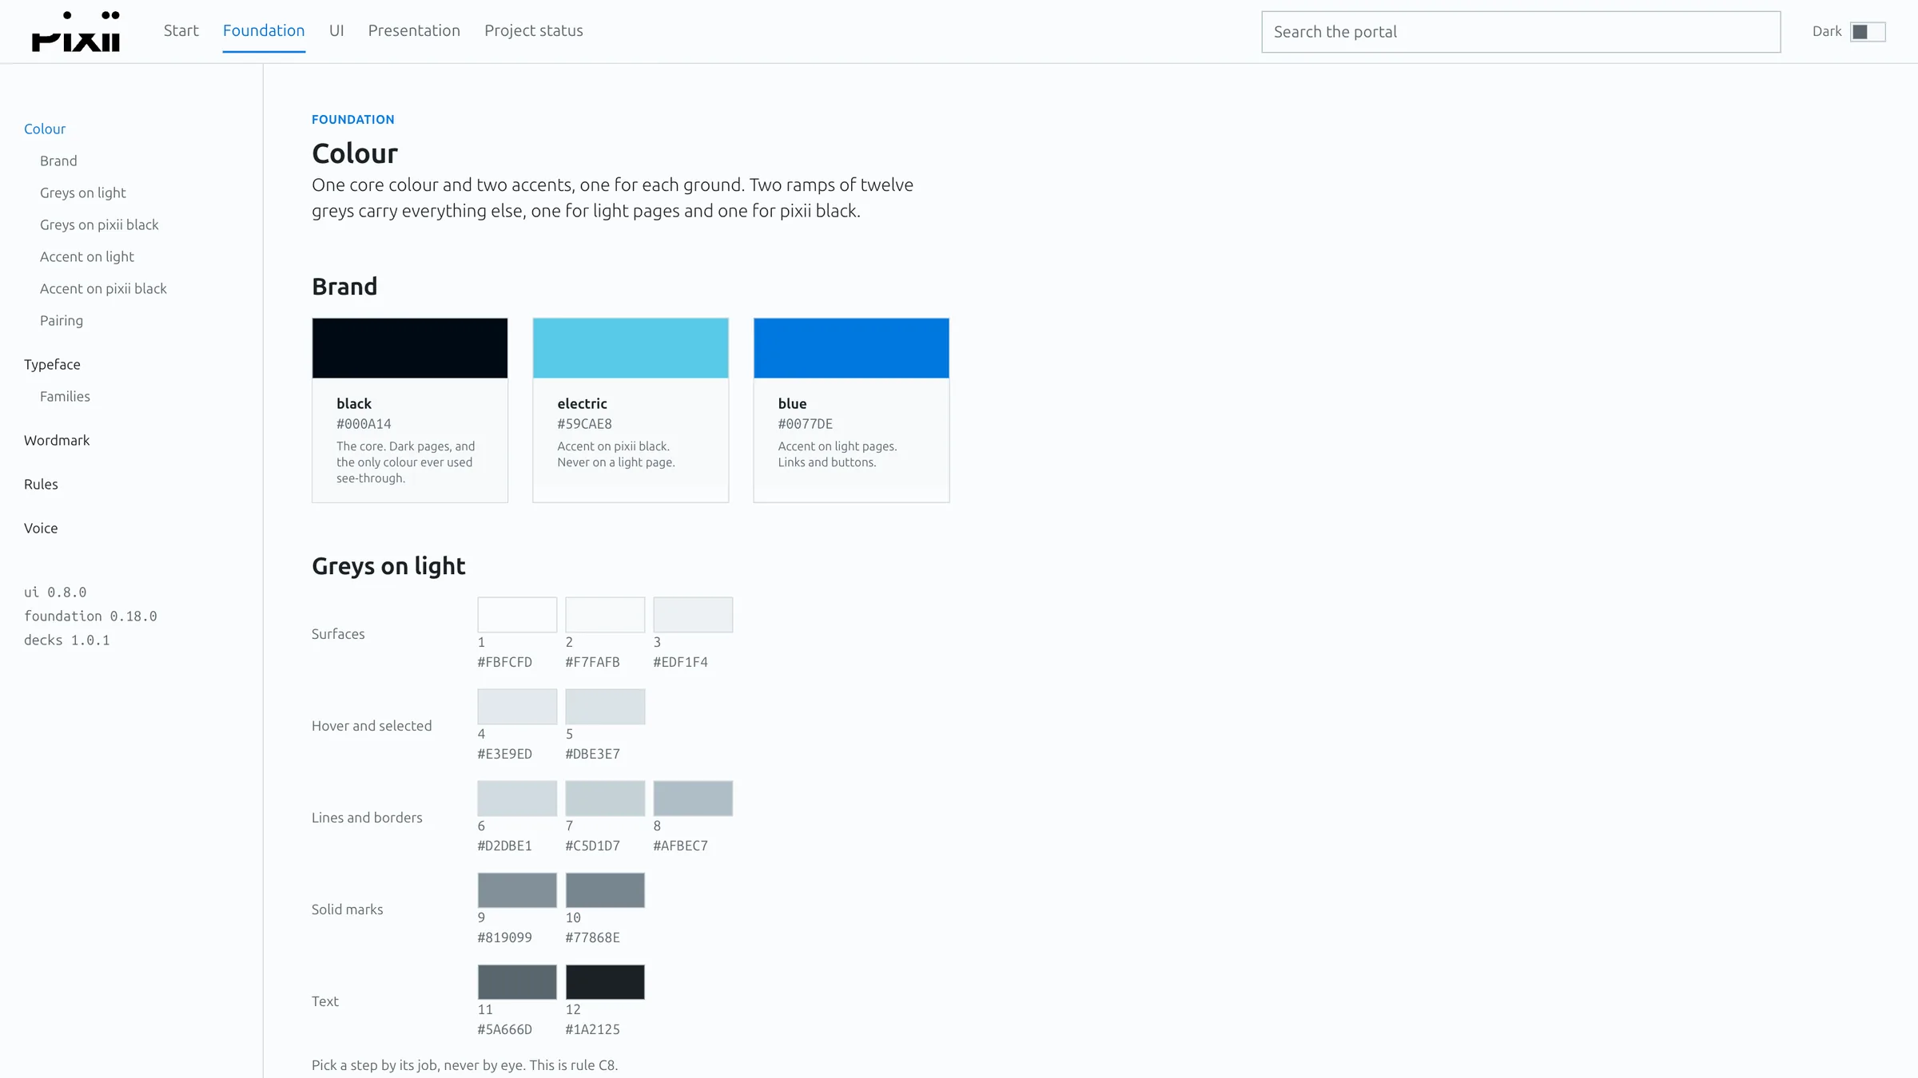Open Accent on pixii black link
The width and height of the screenshot is (1918, 1078).
(103, 288)
